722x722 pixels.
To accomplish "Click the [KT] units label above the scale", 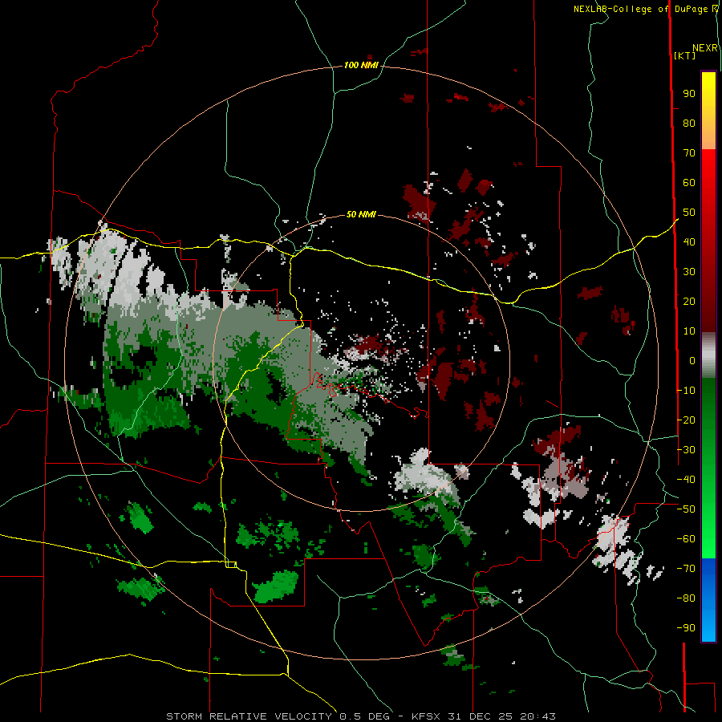I will pos(685,55).
